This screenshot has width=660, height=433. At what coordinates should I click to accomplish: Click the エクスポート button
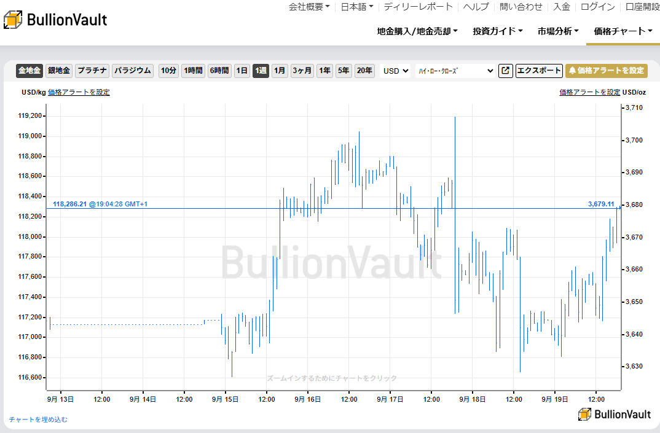click(539, 71)
